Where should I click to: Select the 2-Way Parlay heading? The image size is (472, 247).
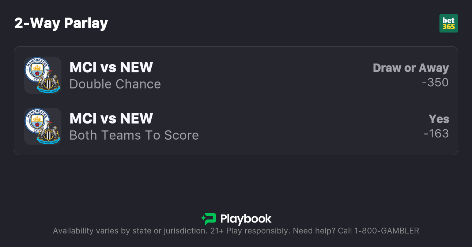[61, 23]
